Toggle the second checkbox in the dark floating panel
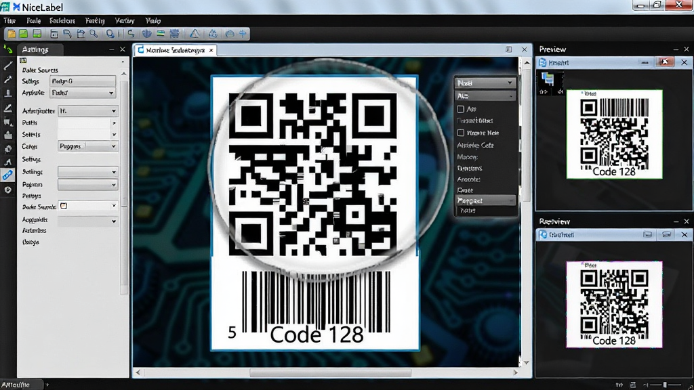This screenshot has width=694, height=390. click(461, 133)
